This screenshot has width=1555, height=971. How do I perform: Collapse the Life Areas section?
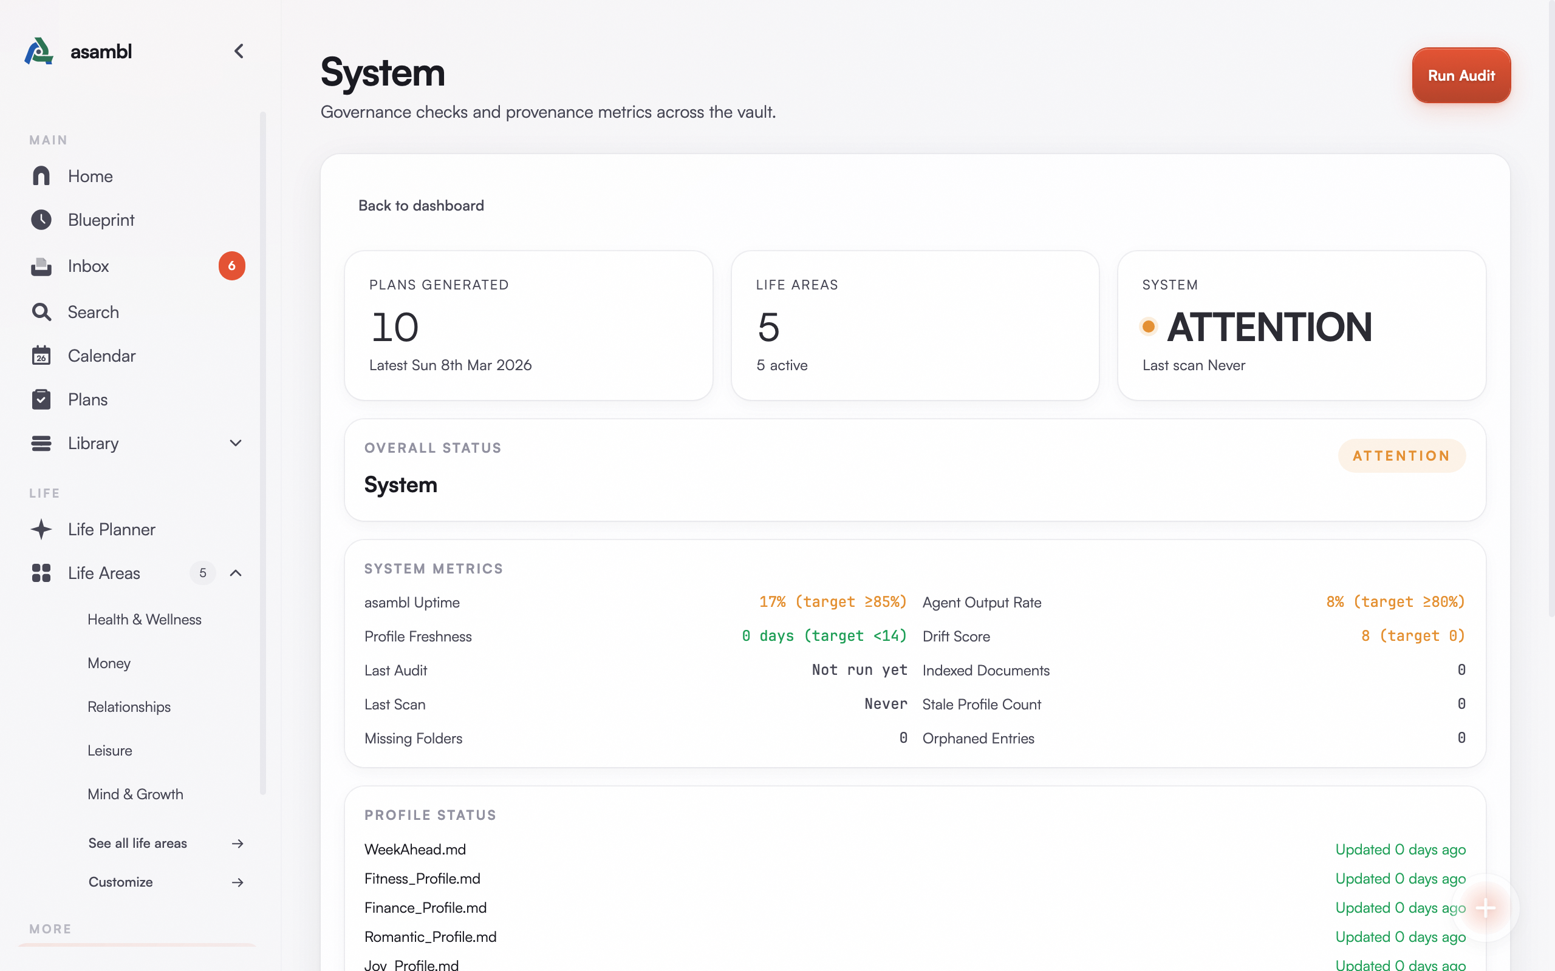(x=235, y=573)
